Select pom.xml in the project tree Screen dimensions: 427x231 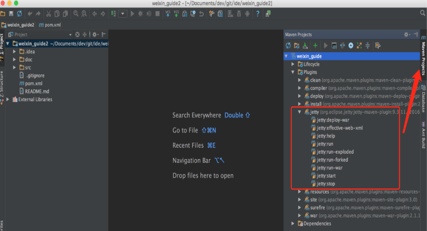coord(31,84)
